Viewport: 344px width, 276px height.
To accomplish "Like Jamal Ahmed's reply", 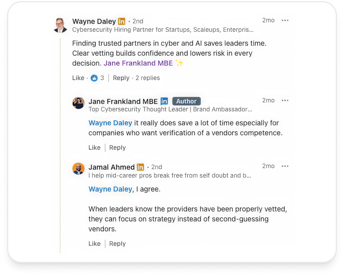I will [95, 244].
